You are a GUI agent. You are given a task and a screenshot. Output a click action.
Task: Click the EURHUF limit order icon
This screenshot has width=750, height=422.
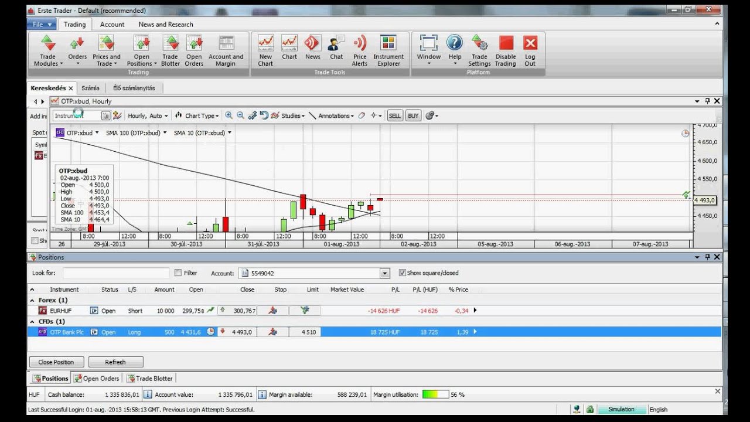click(x=305, y=311)
